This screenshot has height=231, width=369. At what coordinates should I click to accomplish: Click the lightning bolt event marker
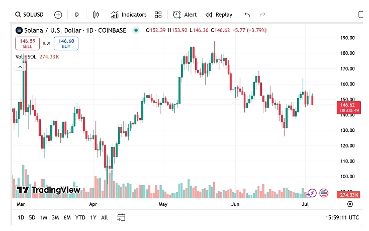[312, 193]
